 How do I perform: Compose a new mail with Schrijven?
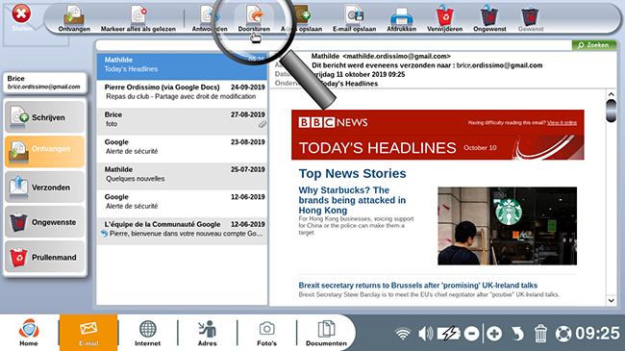point(44,117)
